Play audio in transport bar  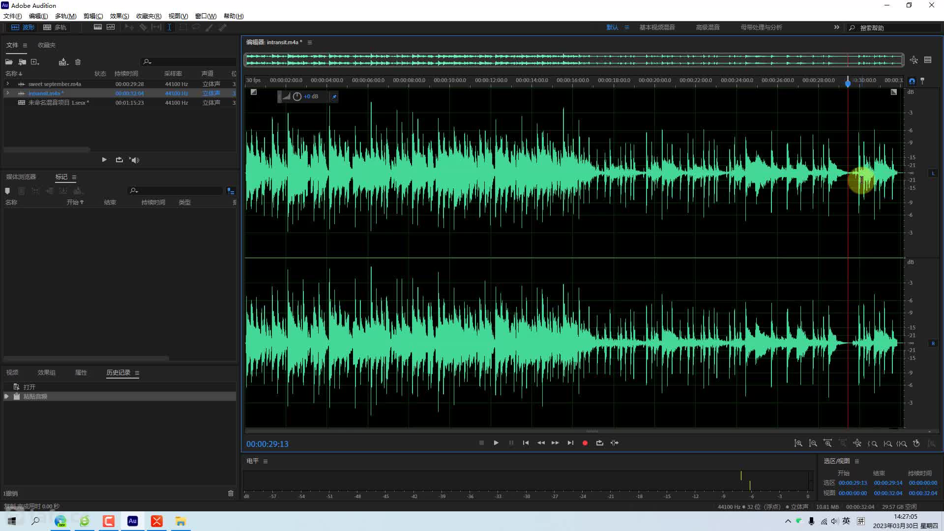click(496, 443)
